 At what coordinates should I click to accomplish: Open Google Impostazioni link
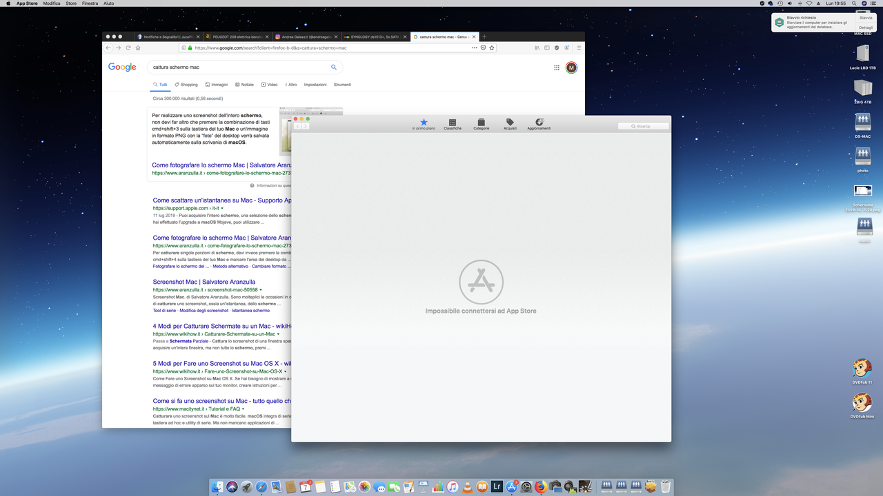(315, 85)
